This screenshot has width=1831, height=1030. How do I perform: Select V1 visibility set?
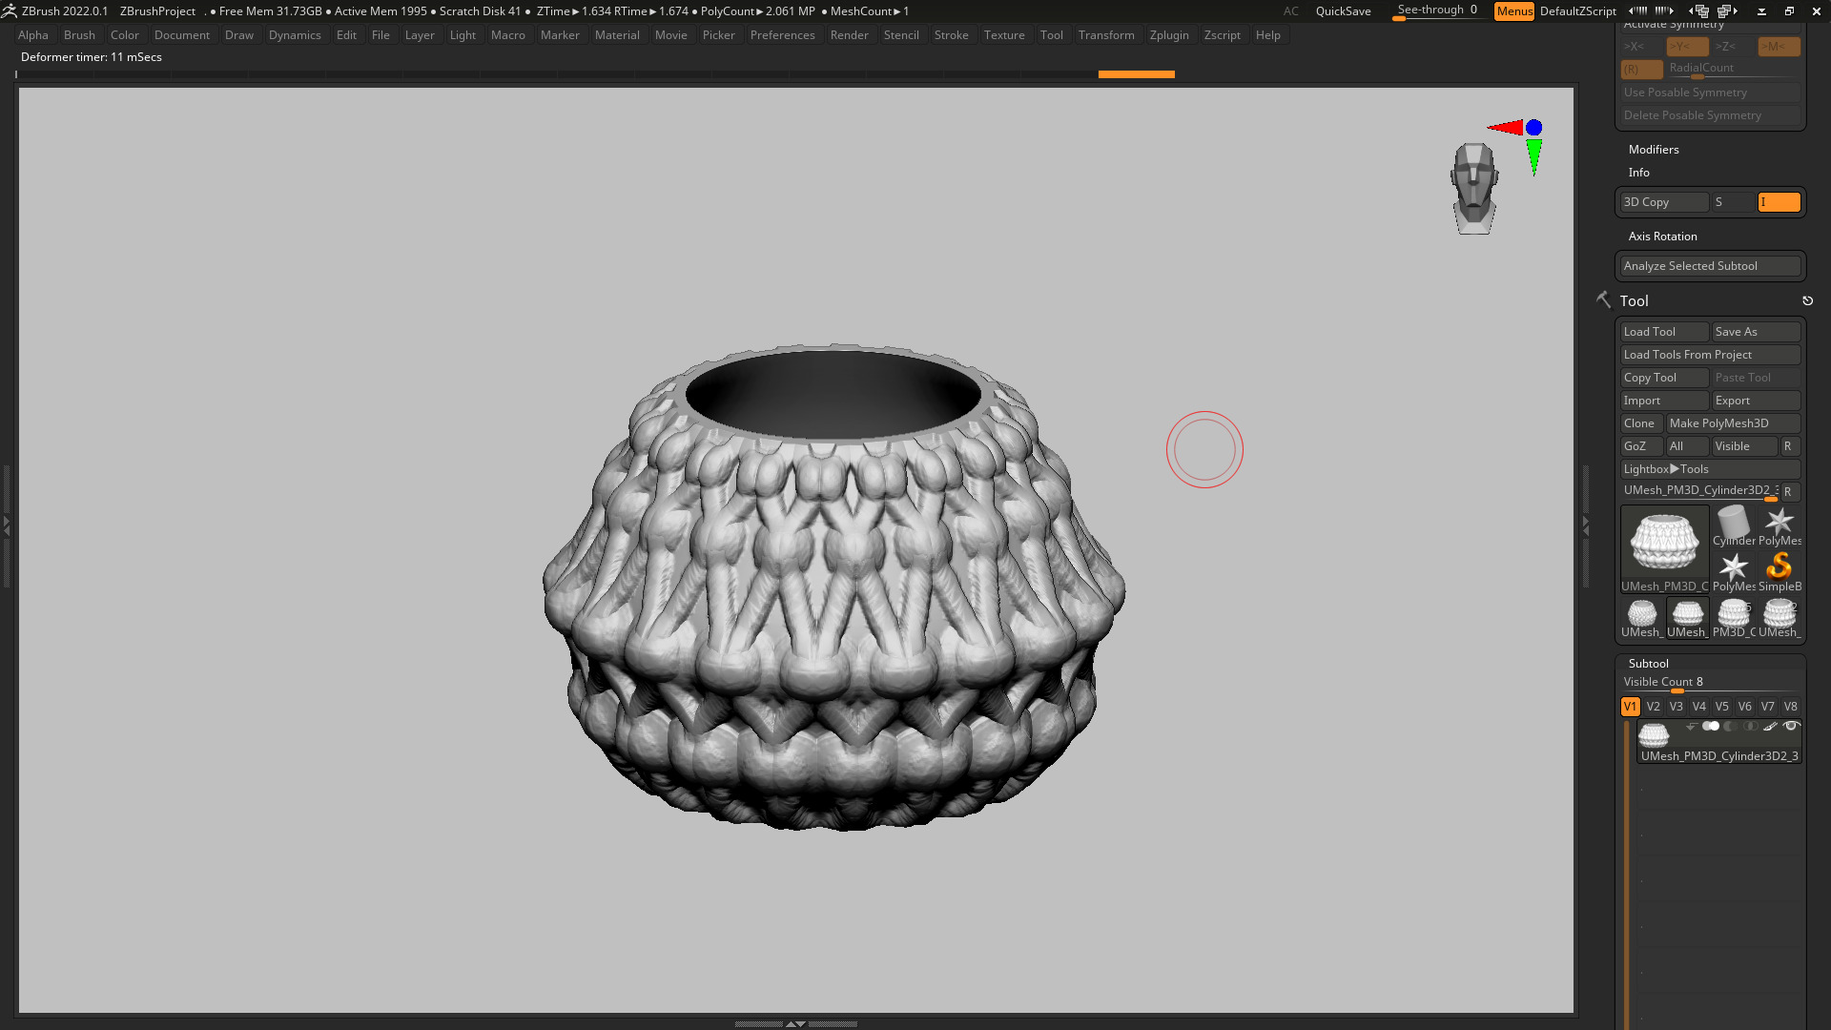click(x=1630, y=707)
